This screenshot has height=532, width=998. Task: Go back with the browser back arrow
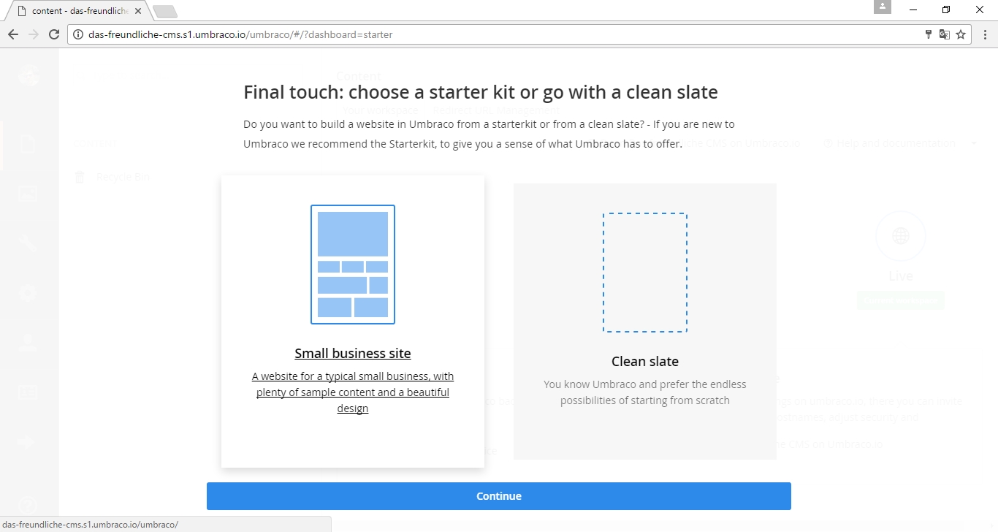(12, 34)
